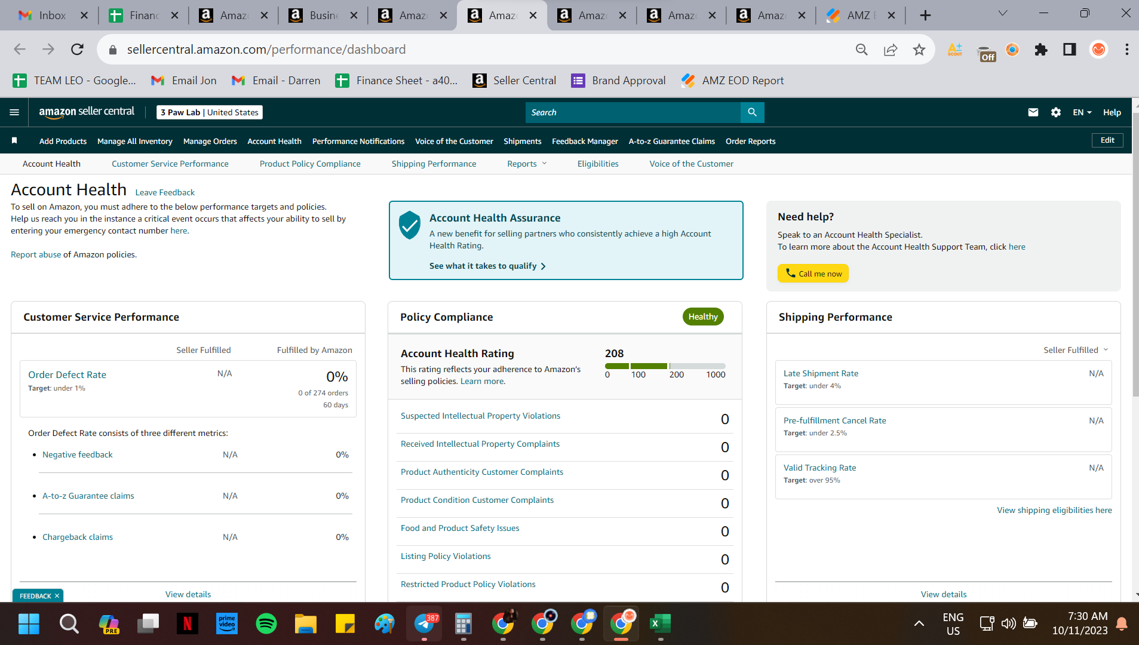Viewport: 1139px width, 645px height.
Task: Open A-to-z Guarantee Claims in the navigation bar
Action: coord(671,141)
